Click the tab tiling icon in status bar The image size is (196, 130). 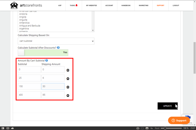click(8, 128)
